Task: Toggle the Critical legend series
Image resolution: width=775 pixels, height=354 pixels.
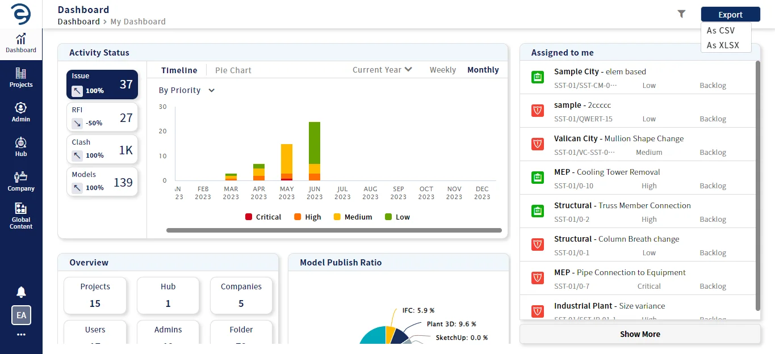Action: (x=263, y=217)
